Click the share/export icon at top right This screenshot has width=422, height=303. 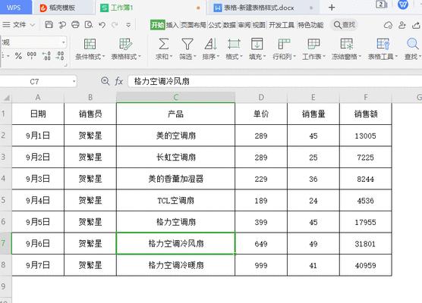[x=416, y=25]
